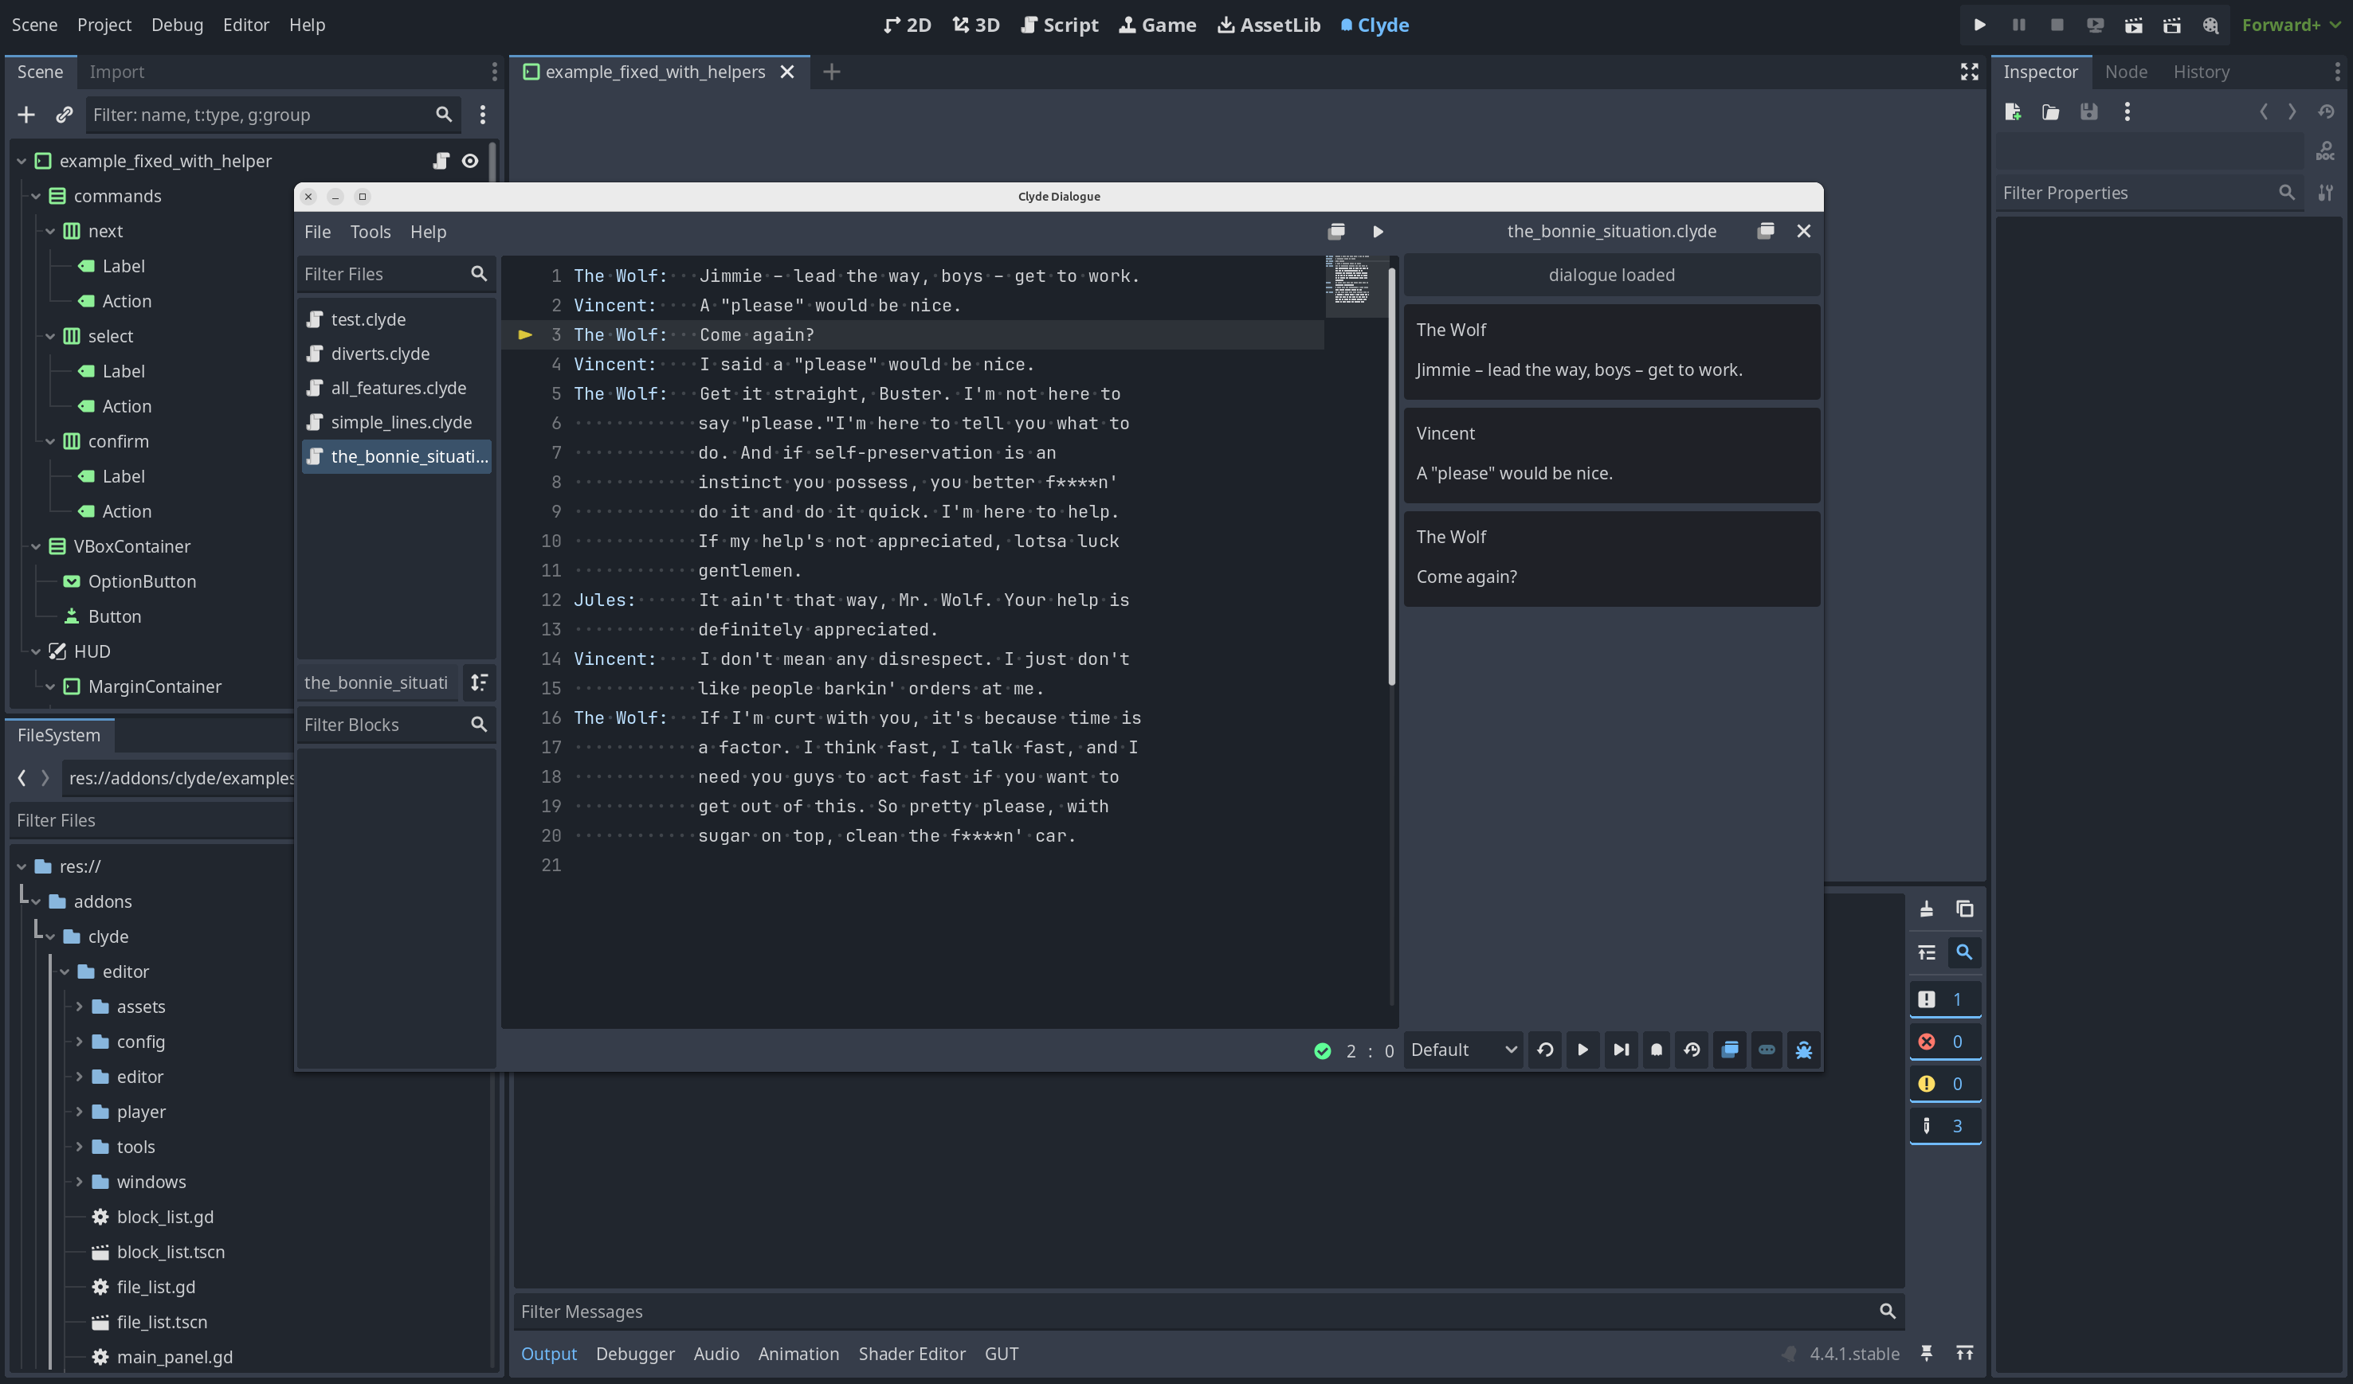Clear output with the broom icon
2353x1384 pixels.
point(1926,909)
